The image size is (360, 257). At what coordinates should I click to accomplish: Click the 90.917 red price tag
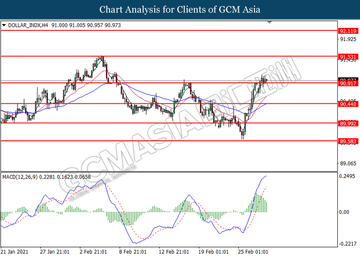point(348,83)
